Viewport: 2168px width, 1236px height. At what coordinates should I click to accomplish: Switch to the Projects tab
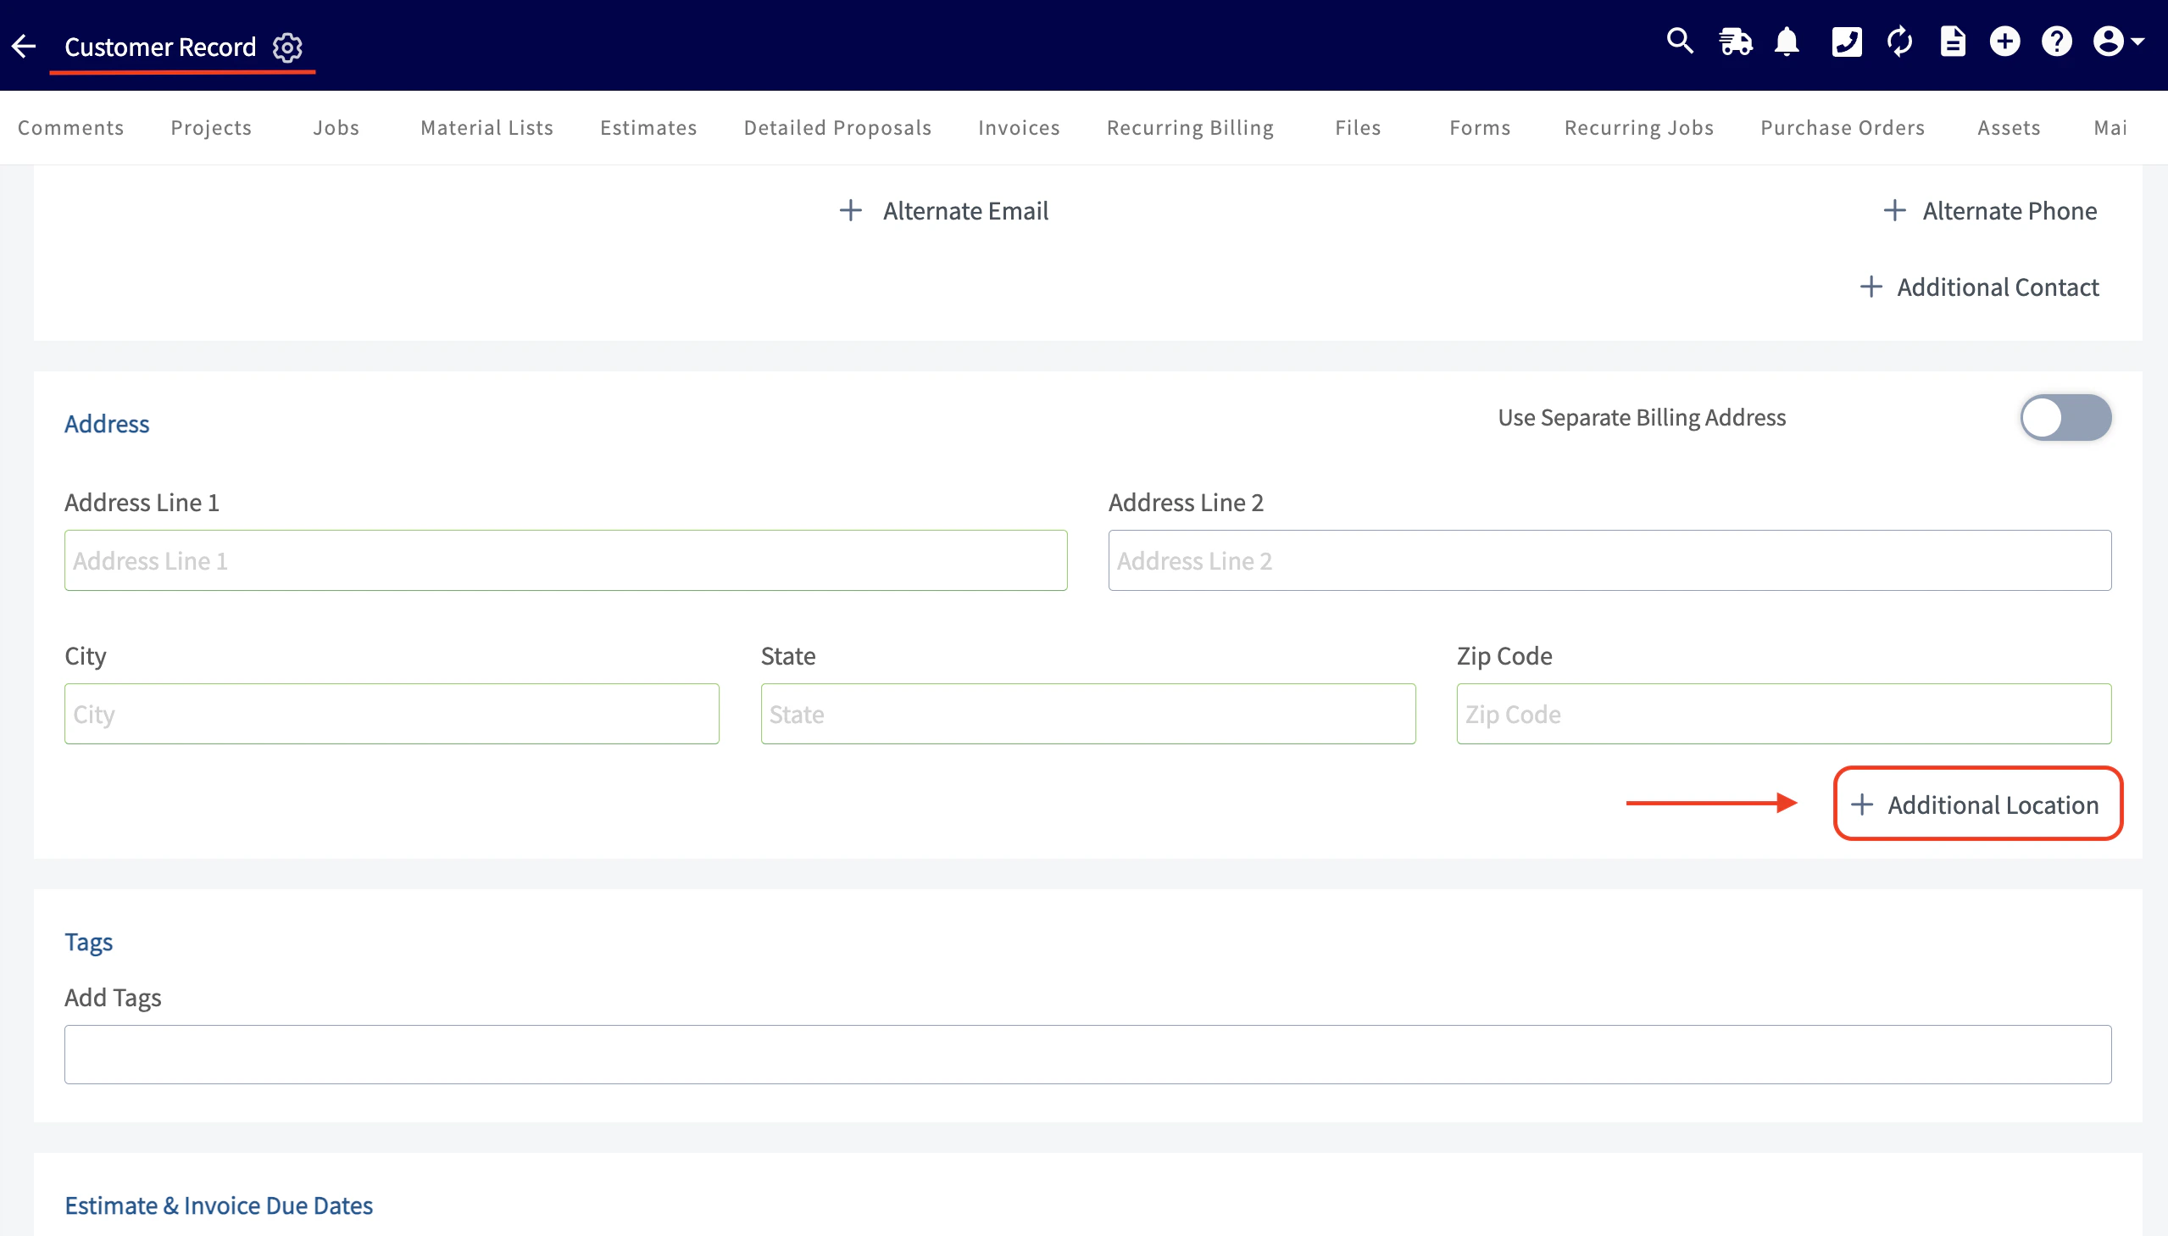(211, 127)
